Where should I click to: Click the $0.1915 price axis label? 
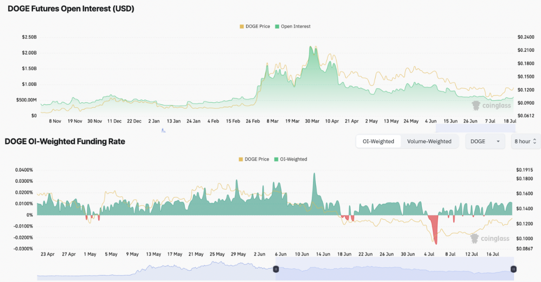pyautogui.click(x=524, y=170)
